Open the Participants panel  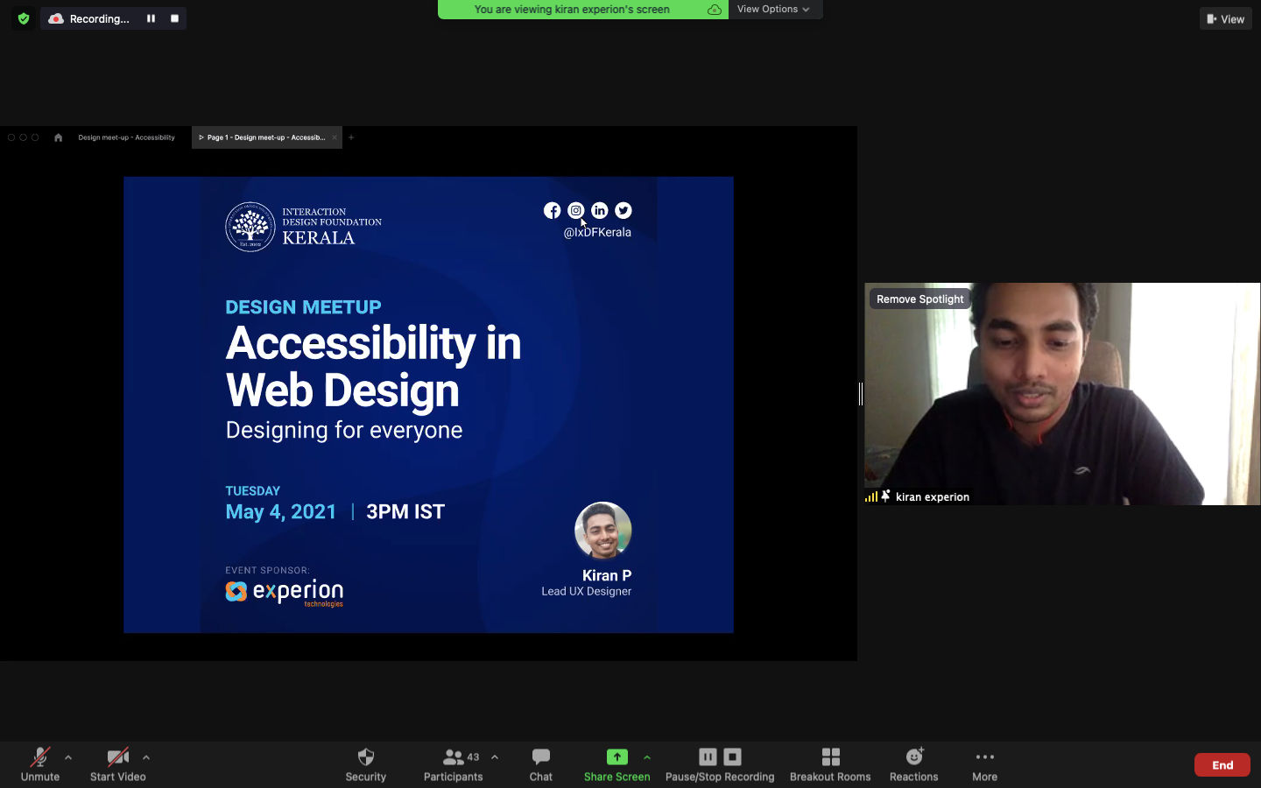point(453,763)
